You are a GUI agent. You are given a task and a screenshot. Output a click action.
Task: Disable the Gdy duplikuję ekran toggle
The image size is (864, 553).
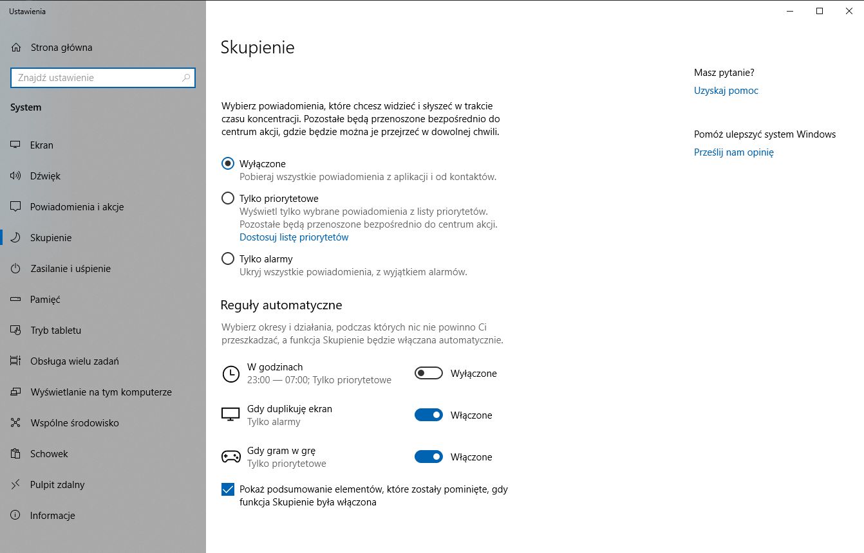click(429, 415)
